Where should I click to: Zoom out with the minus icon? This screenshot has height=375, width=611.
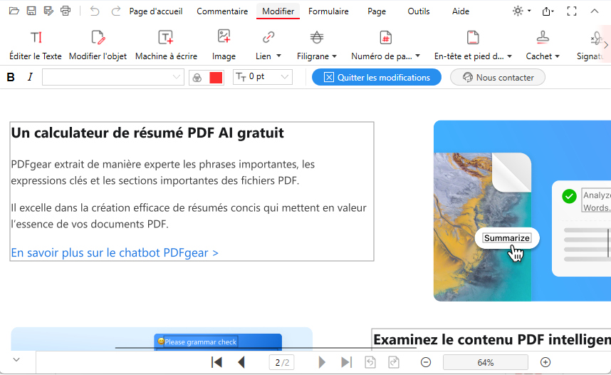[x=426, y=362]
